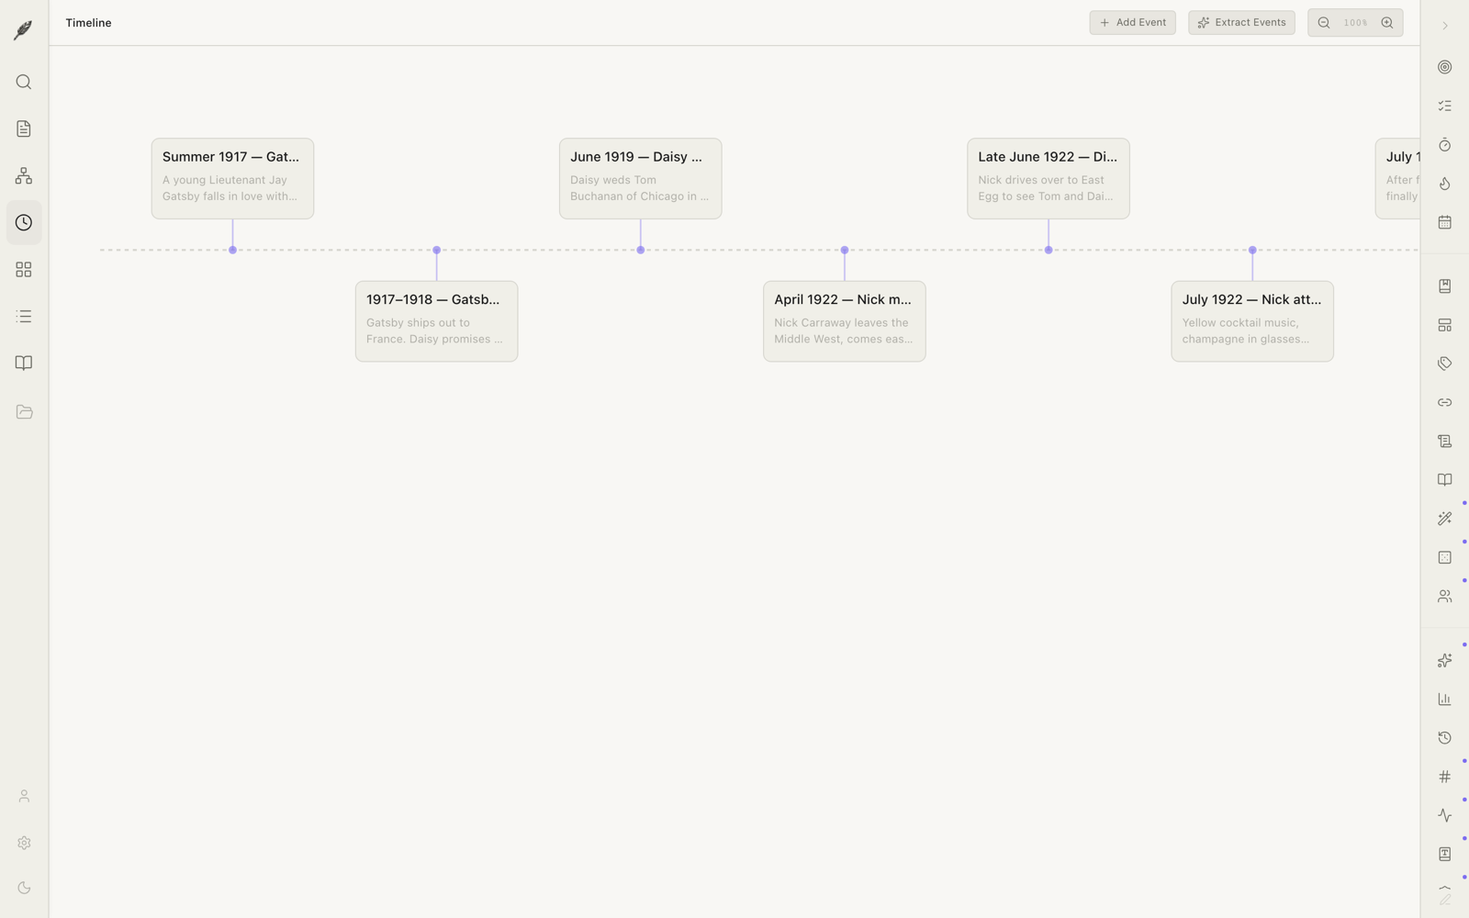
Task: Open the people characters icon
Action: point(1445,597)
